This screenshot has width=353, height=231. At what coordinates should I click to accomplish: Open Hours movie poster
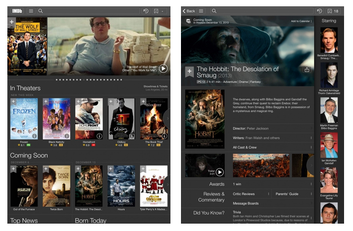122,186
